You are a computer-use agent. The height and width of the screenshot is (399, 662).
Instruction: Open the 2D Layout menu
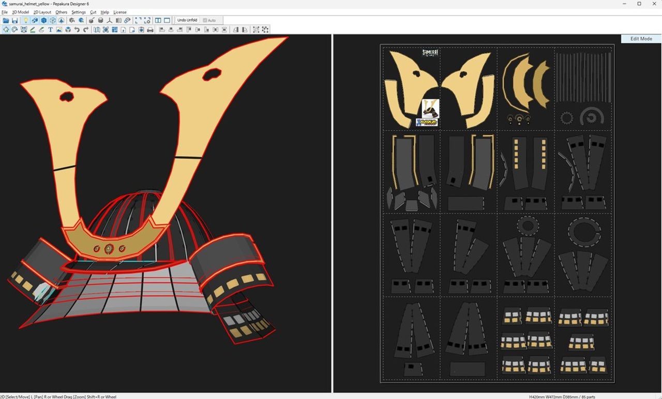(42, 12)
